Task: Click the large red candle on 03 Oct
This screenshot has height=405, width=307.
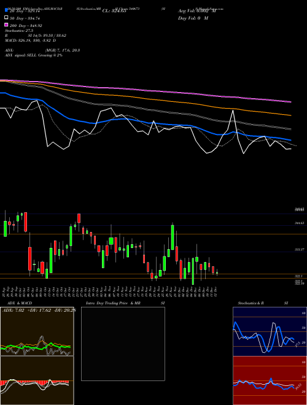Action: [26, 222]
